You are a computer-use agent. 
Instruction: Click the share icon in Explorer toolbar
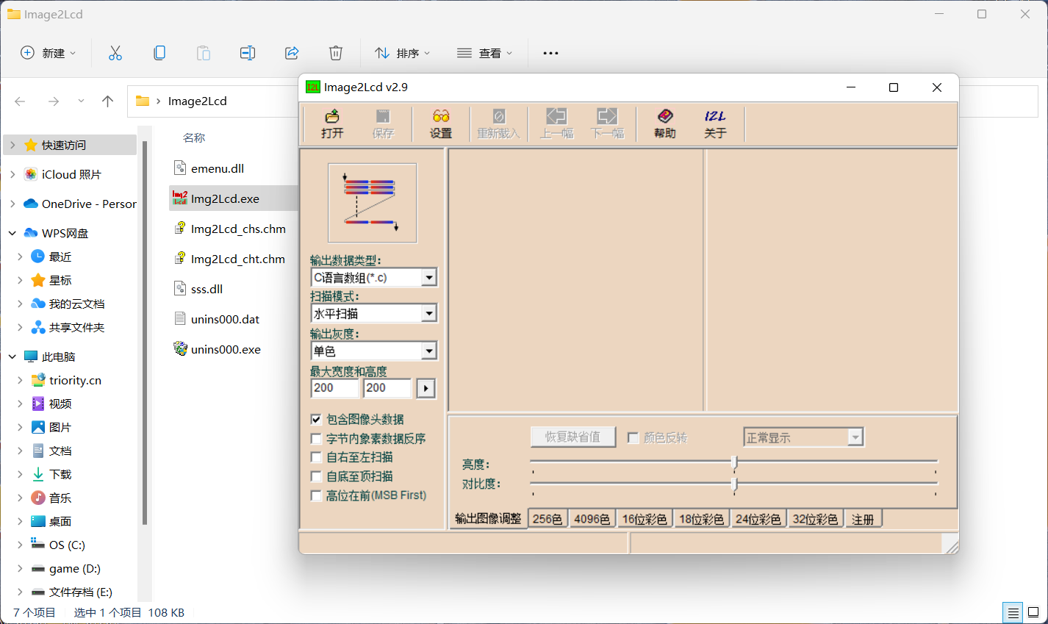(x=292, y=53)
